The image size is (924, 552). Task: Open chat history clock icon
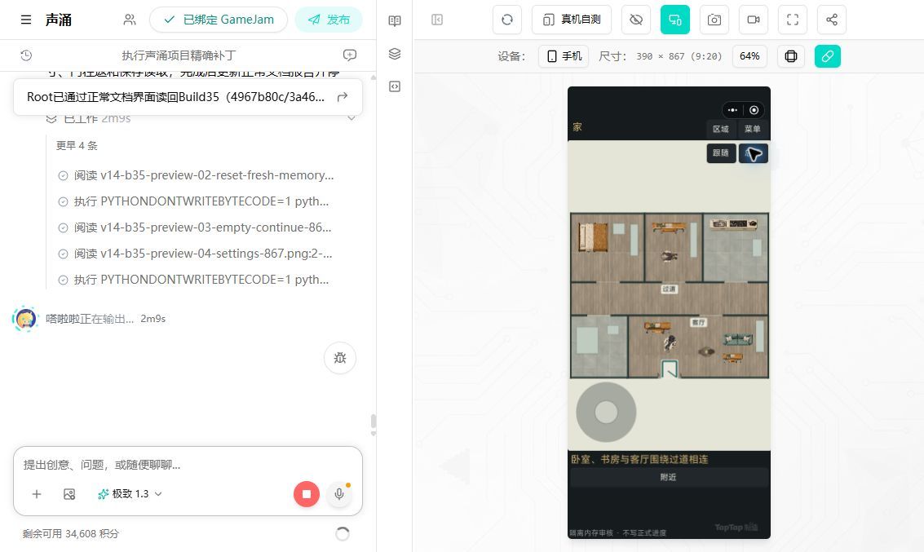tap(26, 55)
